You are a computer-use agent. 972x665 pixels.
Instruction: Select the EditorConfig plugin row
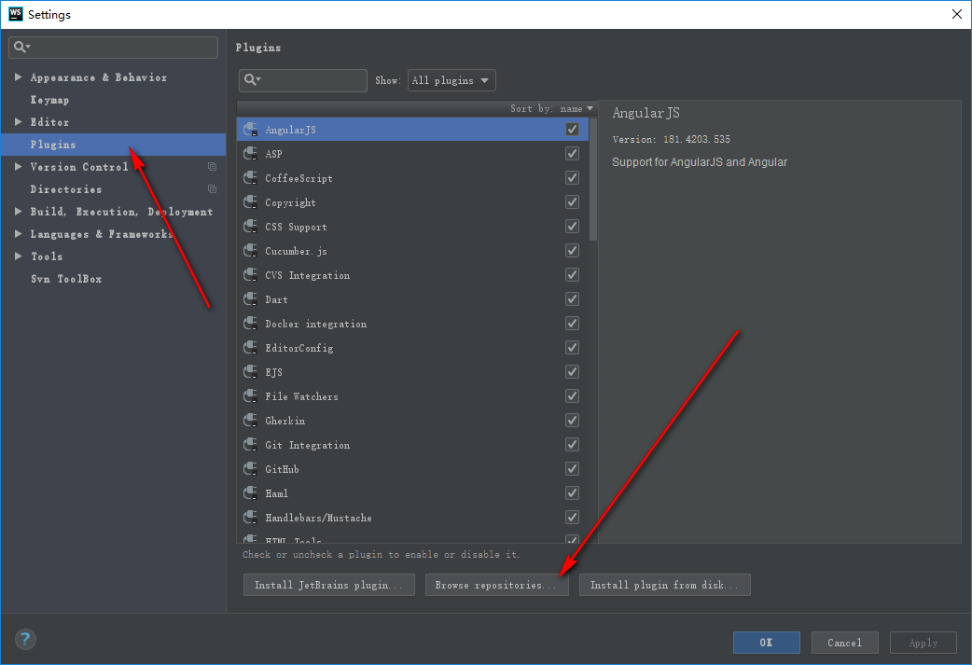[412, 348]
